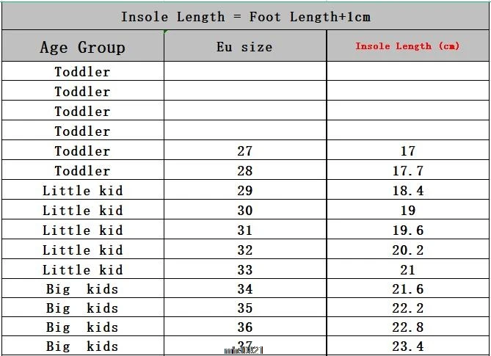Select the first empty Toddler row's Eu size cell
This screenshot has width=491, height=356.
[244, 71]
